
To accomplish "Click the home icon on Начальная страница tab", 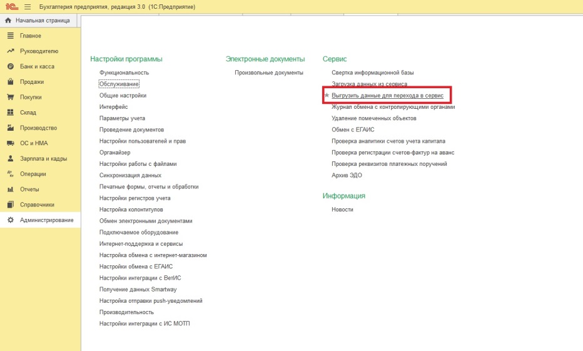I will point(8,21).
